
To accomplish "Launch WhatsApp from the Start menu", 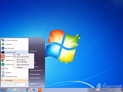I will [15, 44].
